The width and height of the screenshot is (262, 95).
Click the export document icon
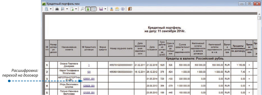[x=72, y=9]
